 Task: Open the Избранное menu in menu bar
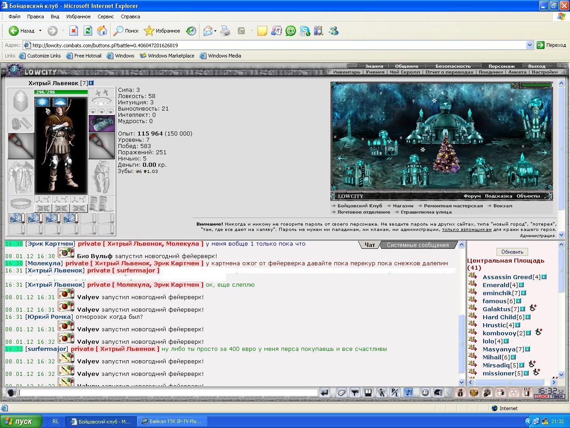(78, 16)
